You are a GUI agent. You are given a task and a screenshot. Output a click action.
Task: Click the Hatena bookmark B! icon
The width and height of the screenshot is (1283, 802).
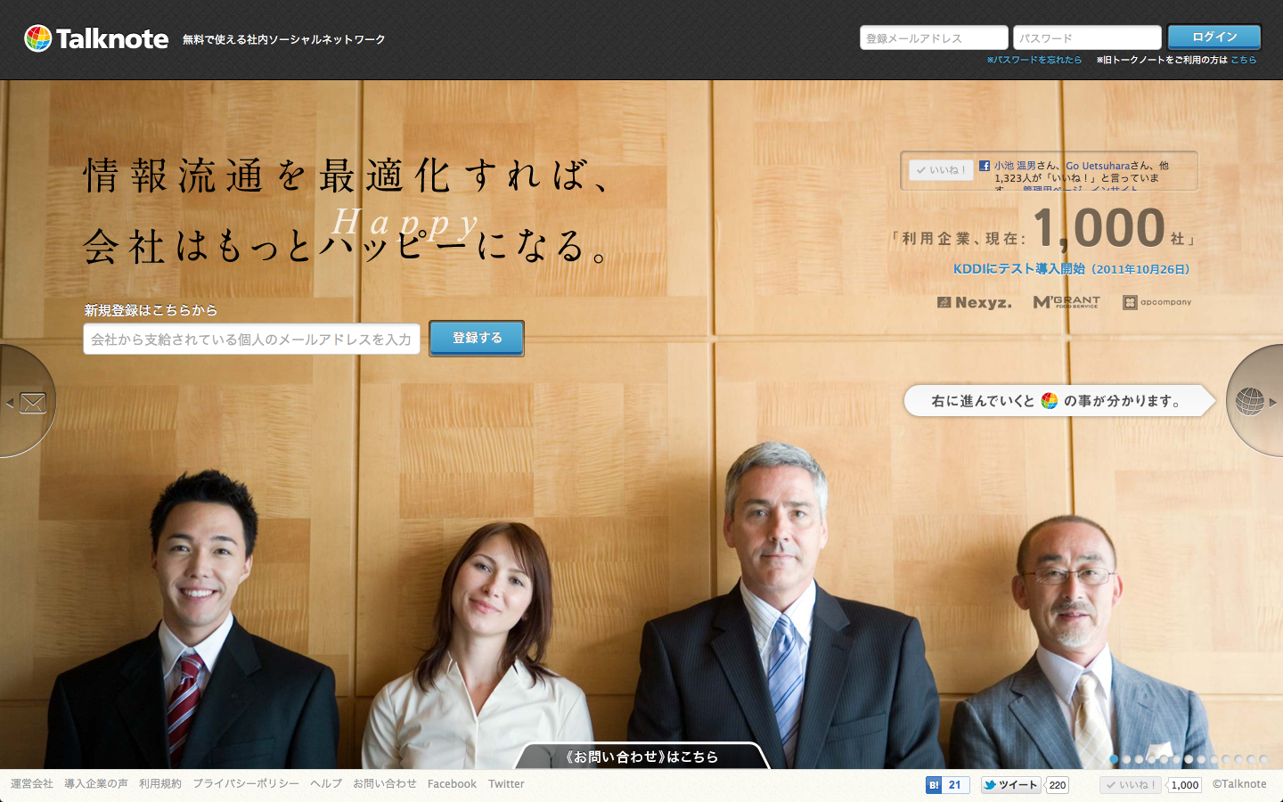click(934, 784)
